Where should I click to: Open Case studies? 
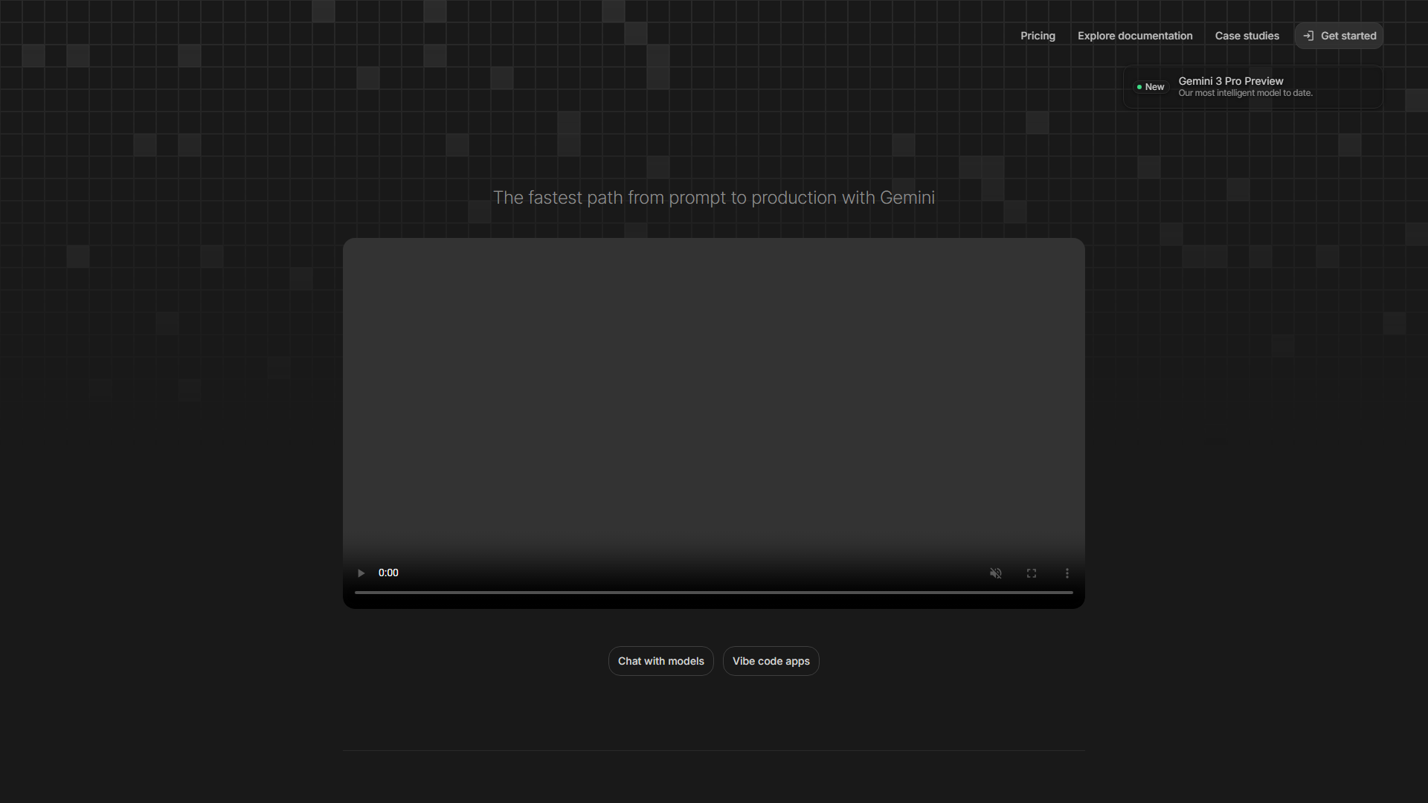1247,36
